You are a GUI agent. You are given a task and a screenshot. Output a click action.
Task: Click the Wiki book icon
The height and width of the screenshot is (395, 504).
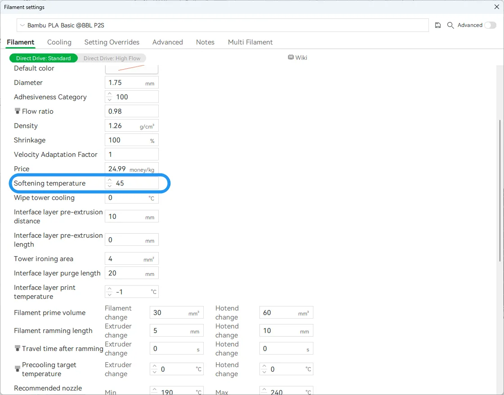point(290,58)
